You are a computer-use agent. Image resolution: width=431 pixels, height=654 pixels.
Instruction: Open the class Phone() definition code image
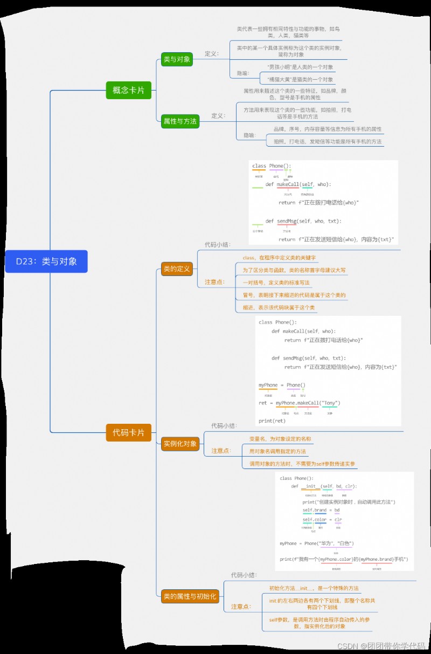323,203
